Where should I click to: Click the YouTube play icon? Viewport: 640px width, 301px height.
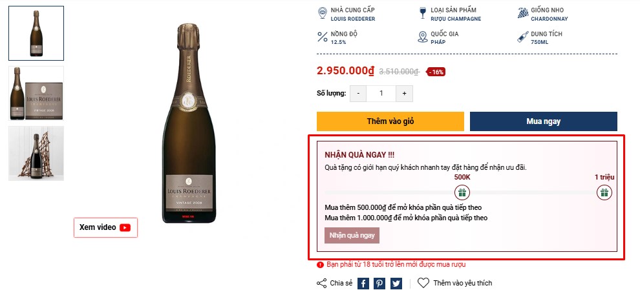coord(125,227)
